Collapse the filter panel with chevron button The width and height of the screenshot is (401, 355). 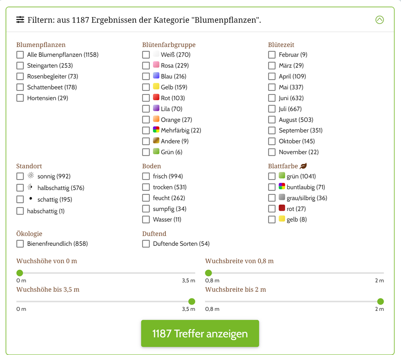click(x=379, y=20)
